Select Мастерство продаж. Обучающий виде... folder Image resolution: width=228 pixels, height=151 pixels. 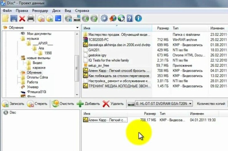point(119,35)
